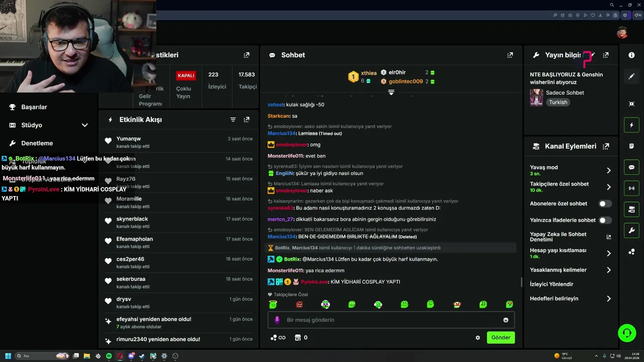Click the skynerblack follow activity row

179,222
